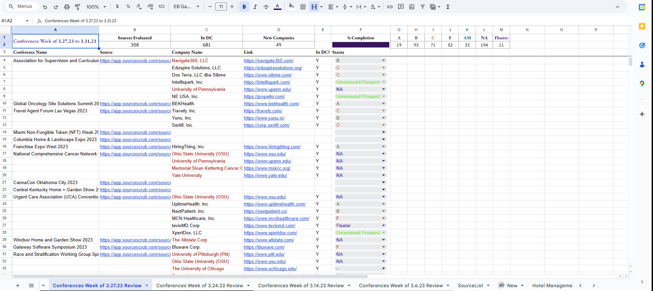653x291 pixels.
Task: Add a new sheet with plus button
Action: 18,286
